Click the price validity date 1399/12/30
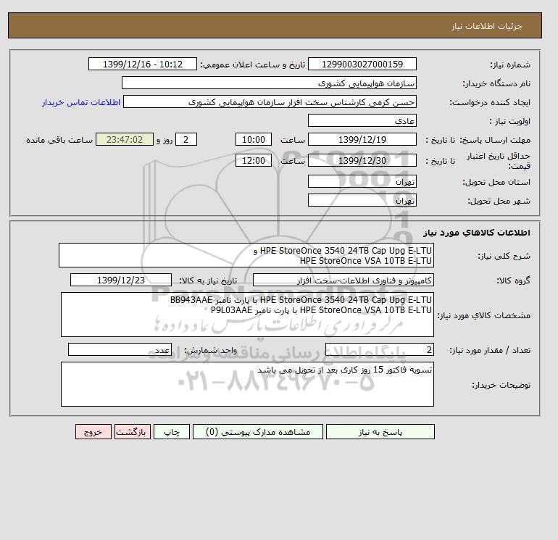558x540 pixels. (362, 160)
